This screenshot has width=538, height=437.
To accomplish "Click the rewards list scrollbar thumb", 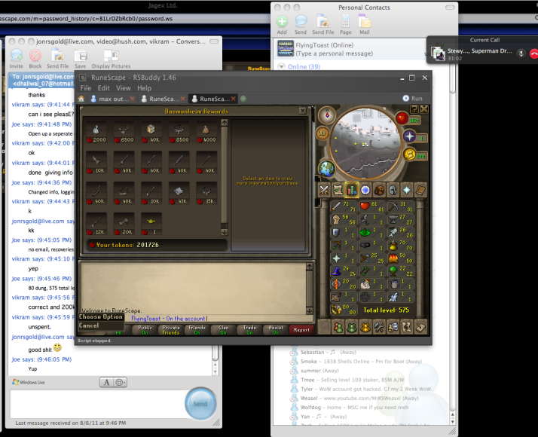I will [x=225, y=175].
